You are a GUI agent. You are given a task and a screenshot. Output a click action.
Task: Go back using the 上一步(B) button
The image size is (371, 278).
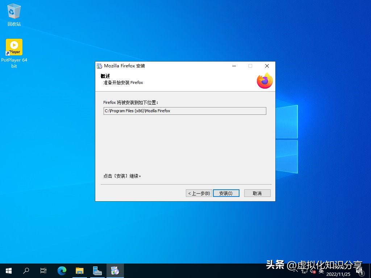pyautogui.click(x=199, y=193)
